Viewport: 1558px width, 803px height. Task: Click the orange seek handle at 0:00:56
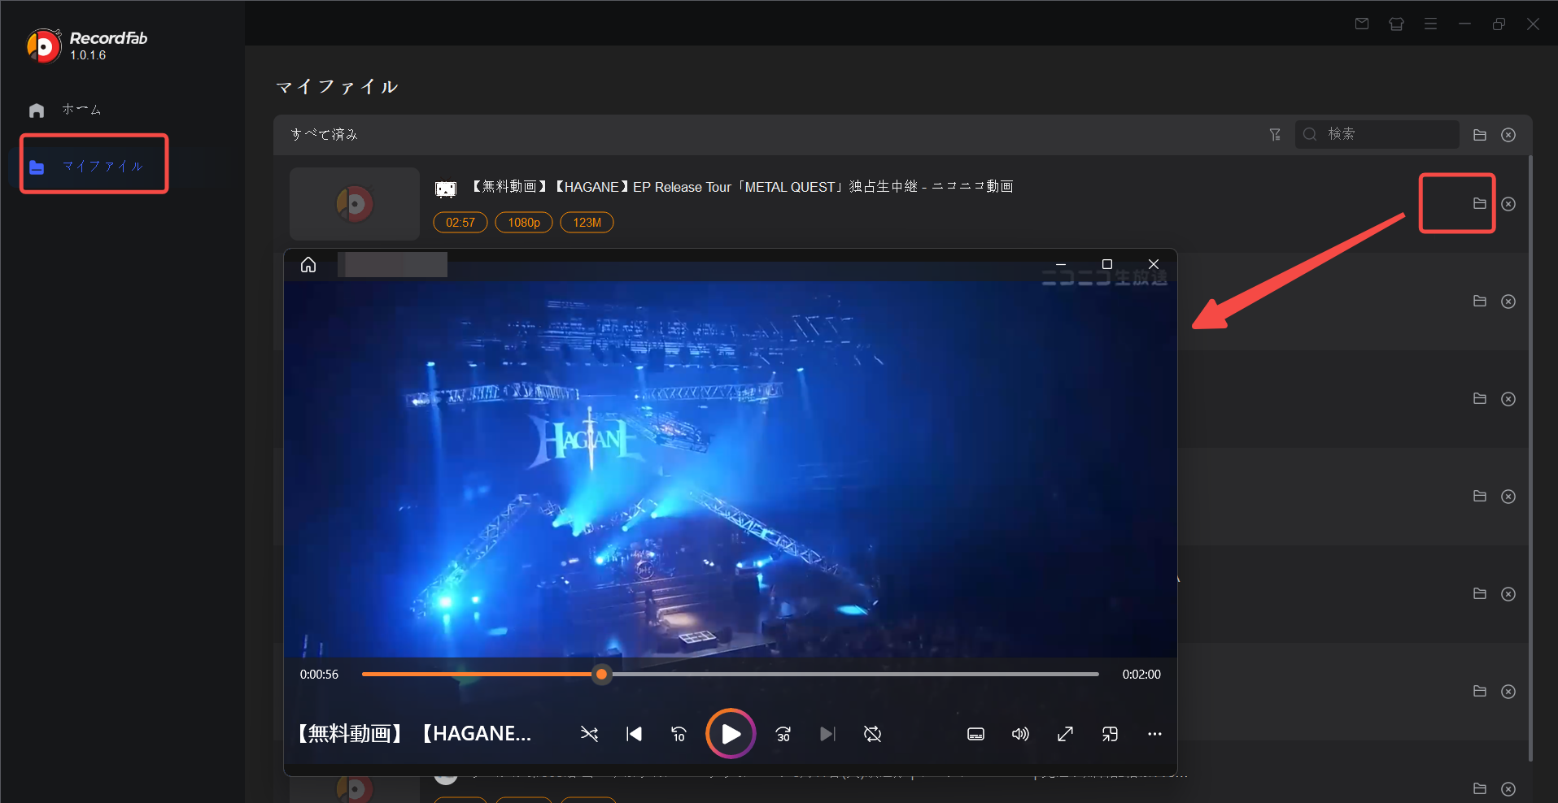601,674
